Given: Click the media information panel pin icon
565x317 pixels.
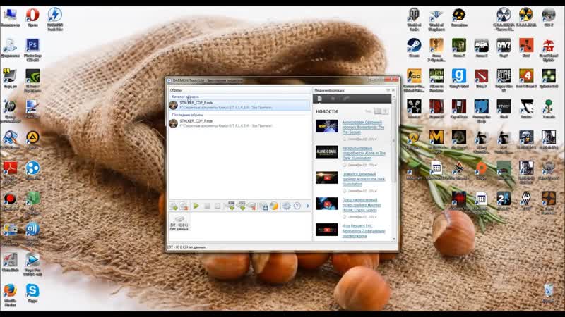Looking at the screenshot, I should (x=388, y=90).
